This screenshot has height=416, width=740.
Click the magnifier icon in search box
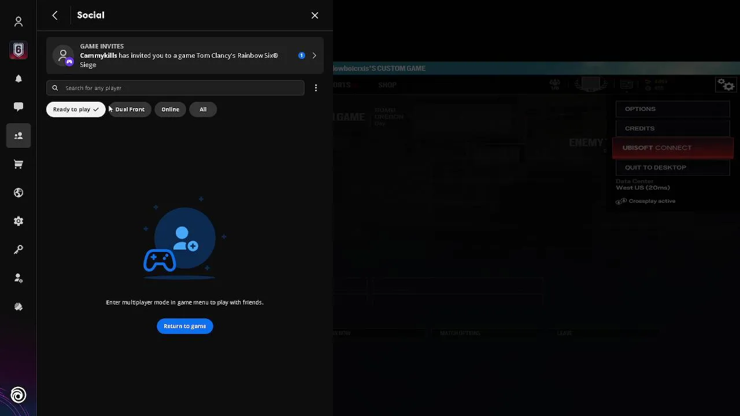pyautogui.click(x=55, y=88)
